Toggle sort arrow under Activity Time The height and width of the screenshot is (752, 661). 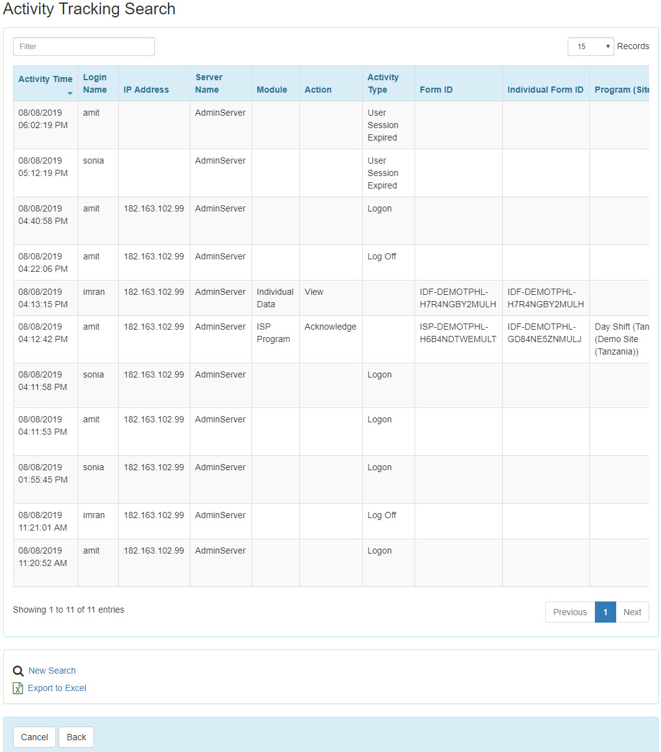(x=70, y=93)
